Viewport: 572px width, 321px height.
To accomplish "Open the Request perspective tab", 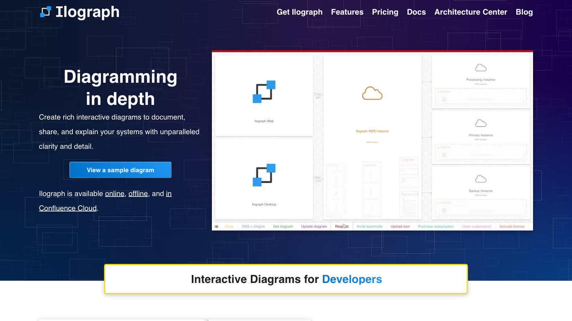I will point(342,227).
